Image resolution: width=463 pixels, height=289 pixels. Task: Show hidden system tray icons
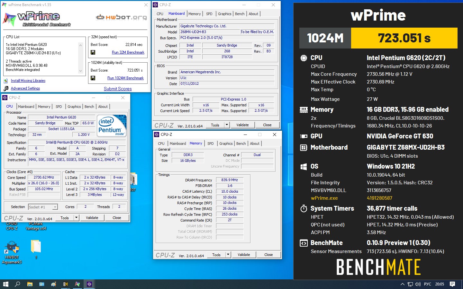point(402,284)
